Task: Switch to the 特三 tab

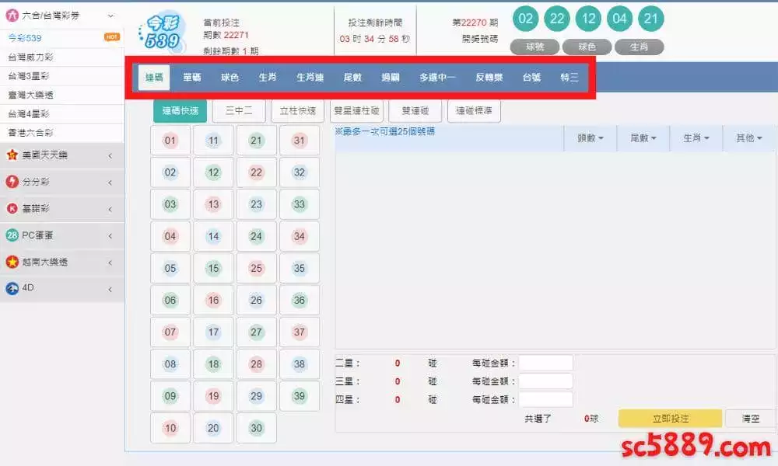Action: coord(569,77)
